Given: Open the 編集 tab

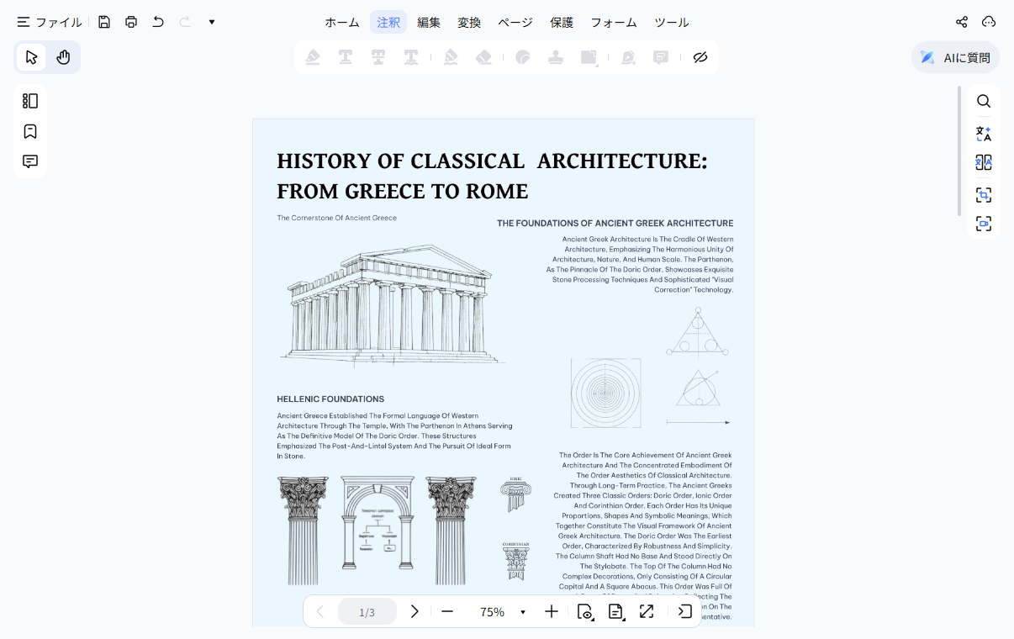Looking at the screenshot, I should tap(429, 23).
